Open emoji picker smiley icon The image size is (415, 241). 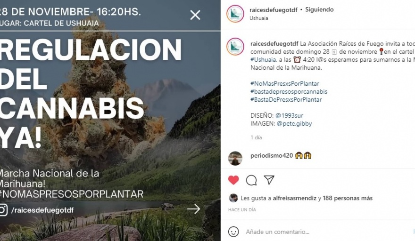233,232
